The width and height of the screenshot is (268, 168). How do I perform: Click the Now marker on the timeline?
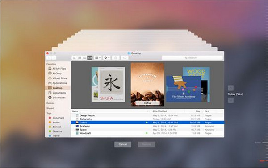coord(264,161)
